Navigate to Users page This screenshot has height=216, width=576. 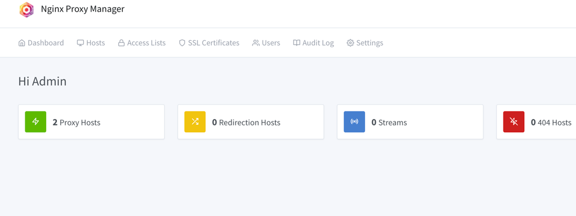click(x=266, y=43)
